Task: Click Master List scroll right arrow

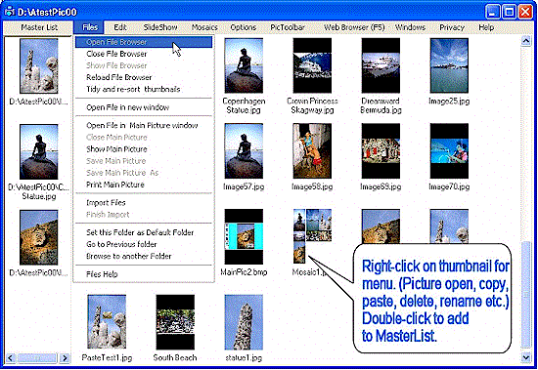Action: point(65,358)
